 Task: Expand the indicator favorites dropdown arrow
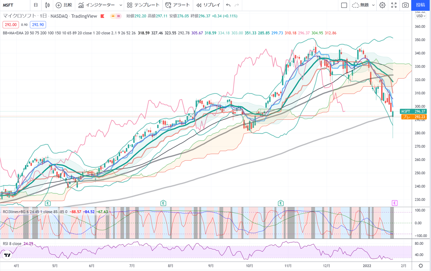(120, 5)
